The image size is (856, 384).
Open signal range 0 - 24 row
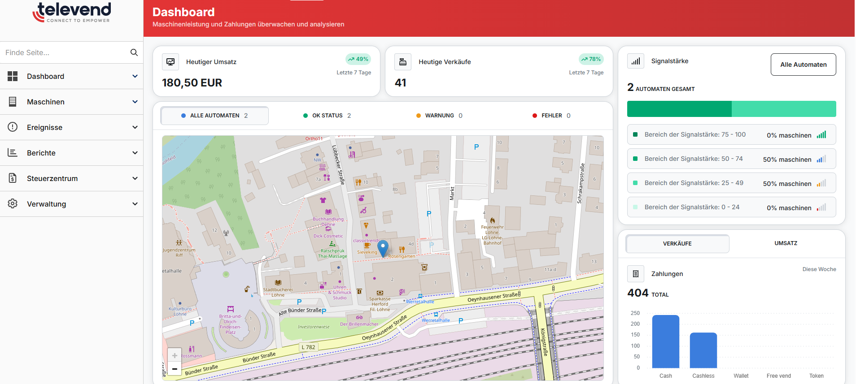[x=731, y=207]
